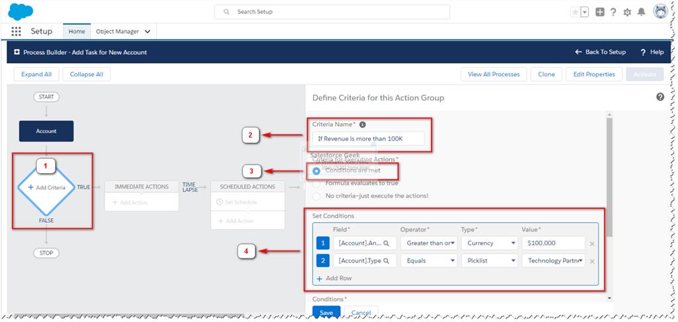Screen dimensions: 678x322
Task: Click the criteria panel vertical scrollbar thumb
Action: [609, 176]
